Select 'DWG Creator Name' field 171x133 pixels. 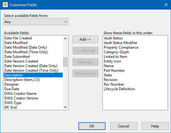pyautogui.click(x=33, y=94)
